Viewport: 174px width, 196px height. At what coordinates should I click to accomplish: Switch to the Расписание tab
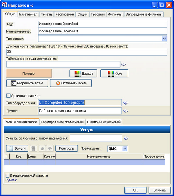(x=65, y=14)
